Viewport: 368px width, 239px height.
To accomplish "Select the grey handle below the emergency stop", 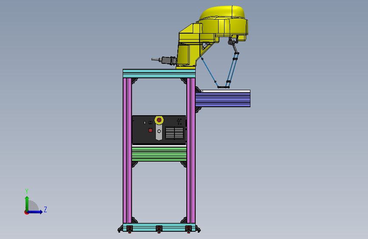I will pyautogui.click(x=159, y=132).
